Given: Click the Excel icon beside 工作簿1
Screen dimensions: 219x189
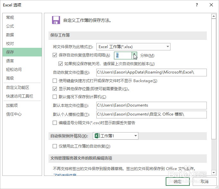Looking at the screenshot, I should [97, 136].
